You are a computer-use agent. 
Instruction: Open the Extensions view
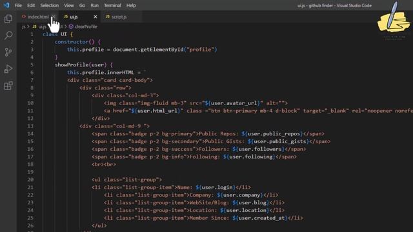pos(8,86)
